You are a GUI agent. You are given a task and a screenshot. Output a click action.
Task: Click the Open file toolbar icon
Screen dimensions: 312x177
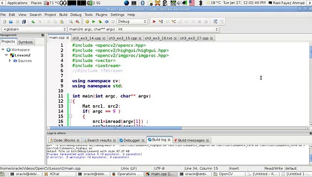click(x=11, y=22)
